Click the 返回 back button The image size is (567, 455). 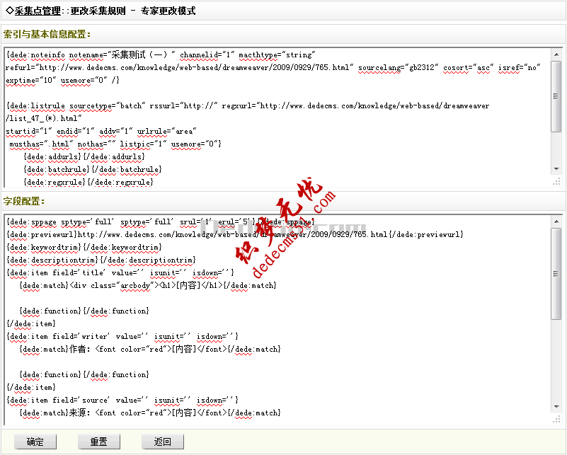[x=162, y=442]
